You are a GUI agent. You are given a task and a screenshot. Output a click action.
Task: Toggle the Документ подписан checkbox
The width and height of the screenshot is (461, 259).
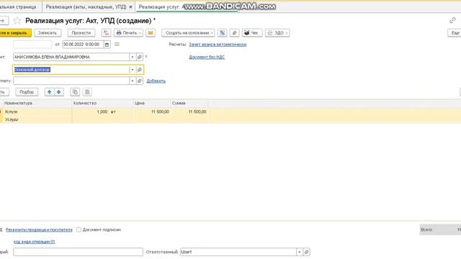[x=79, y=230]
